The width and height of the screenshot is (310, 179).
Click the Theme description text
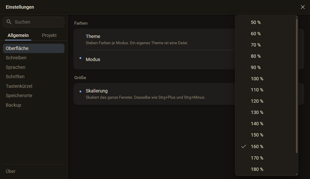[137, 43]
